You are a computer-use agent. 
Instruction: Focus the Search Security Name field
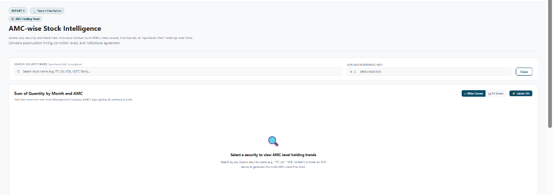tap(178, 71)
